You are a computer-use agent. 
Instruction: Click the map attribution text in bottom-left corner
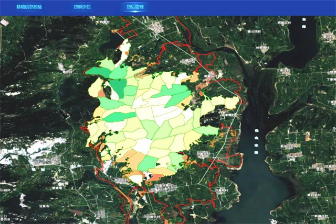(4, 218)
